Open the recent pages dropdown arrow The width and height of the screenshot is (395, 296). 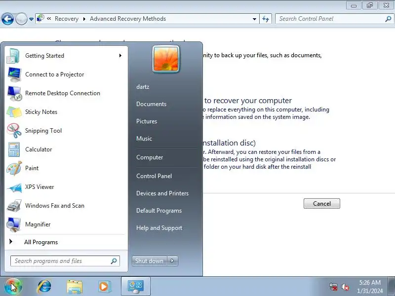pyautogui.click(x=31, y=19)
